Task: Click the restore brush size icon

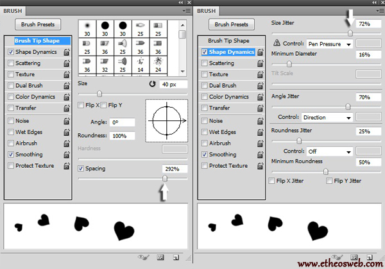Action: [x=151, y=84]
